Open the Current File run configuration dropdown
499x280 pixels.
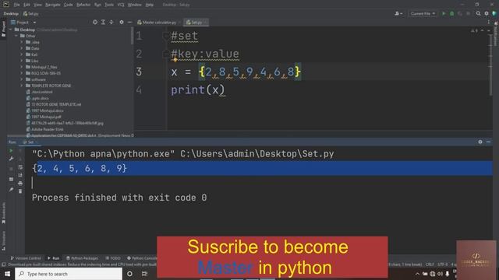(423, 14)
